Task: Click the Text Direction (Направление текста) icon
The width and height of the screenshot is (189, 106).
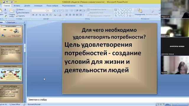Action: click(89, 9)
